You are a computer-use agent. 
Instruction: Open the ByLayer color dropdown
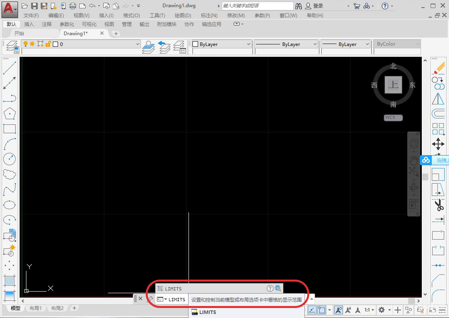(x=248, y=44)
